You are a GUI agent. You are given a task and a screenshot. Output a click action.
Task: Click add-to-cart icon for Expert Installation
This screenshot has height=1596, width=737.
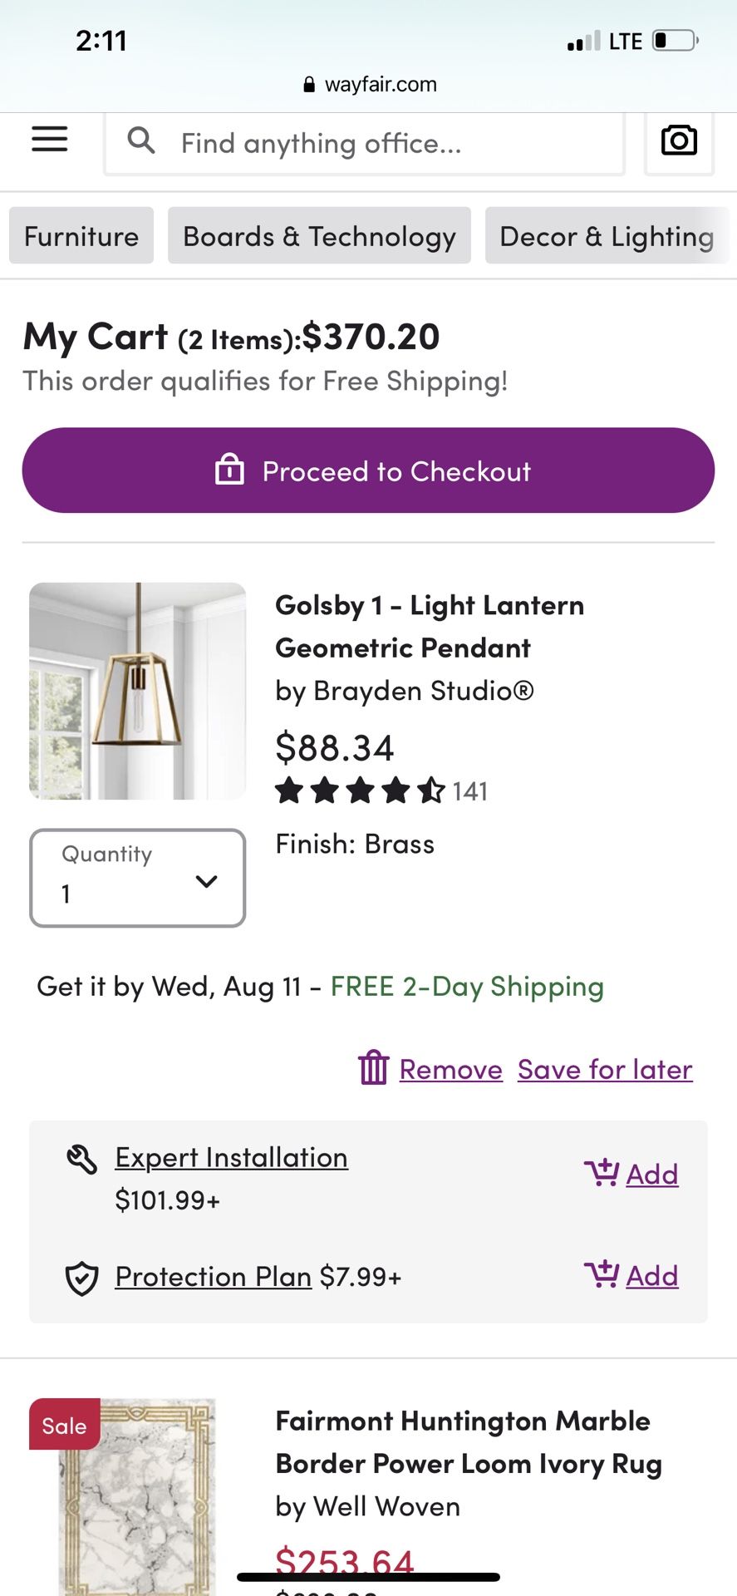point(602,1173)
